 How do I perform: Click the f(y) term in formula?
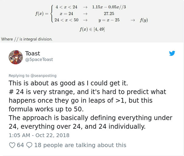click(x=144, y=20)
